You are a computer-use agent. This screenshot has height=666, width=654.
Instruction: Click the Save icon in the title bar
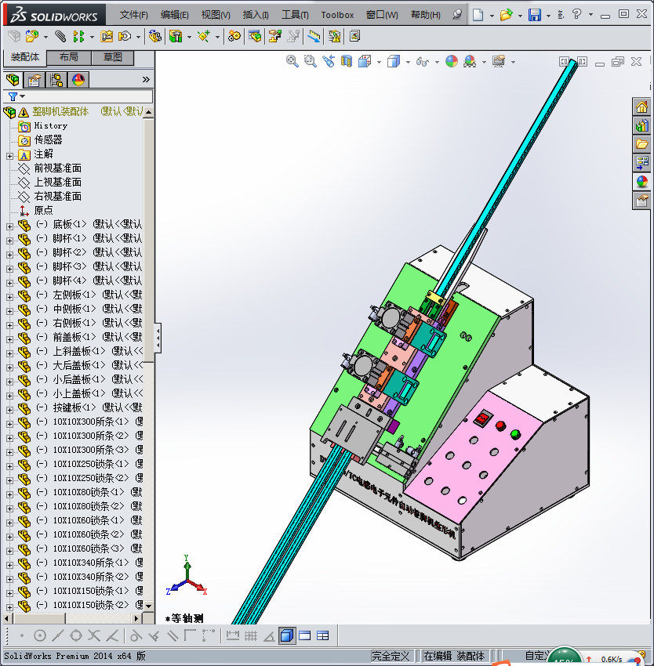tap(535, 15)
